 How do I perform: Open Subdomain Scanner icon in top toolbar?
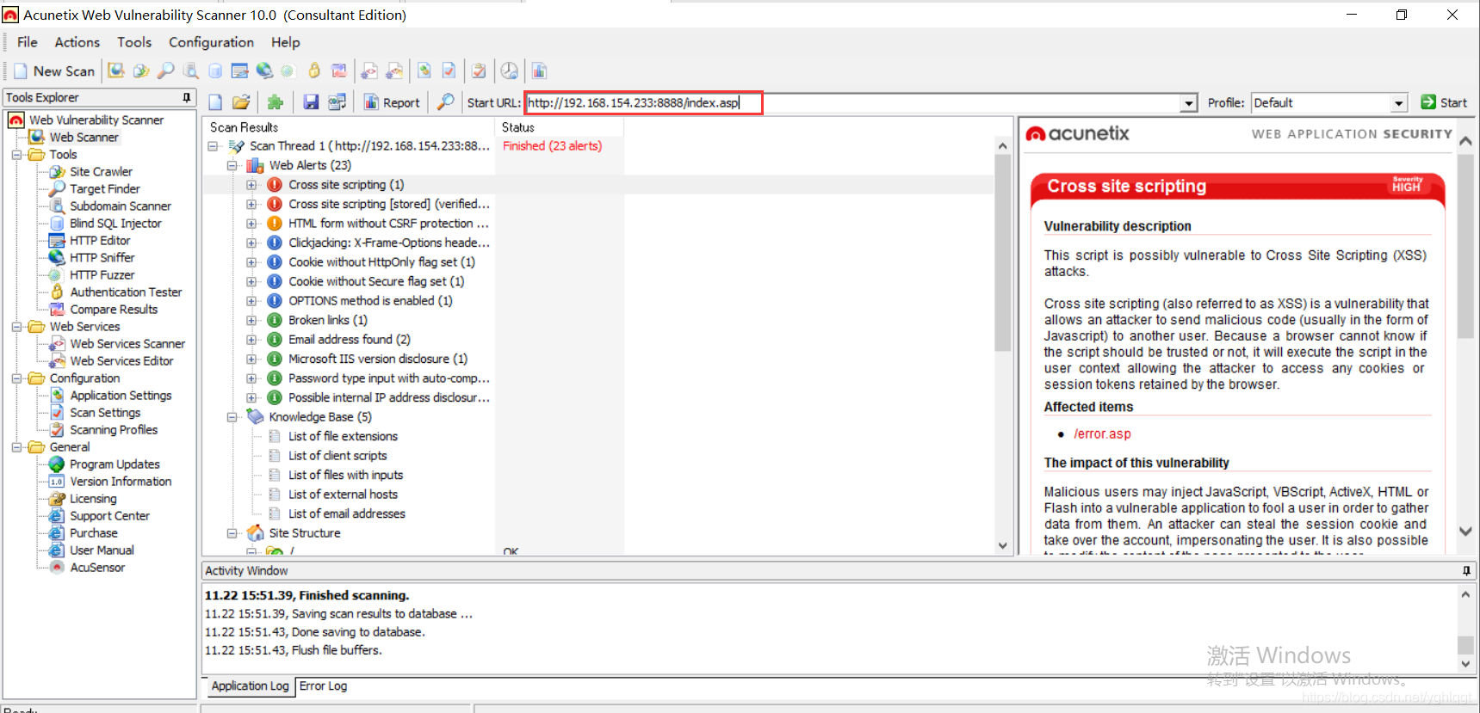point(190,71)
